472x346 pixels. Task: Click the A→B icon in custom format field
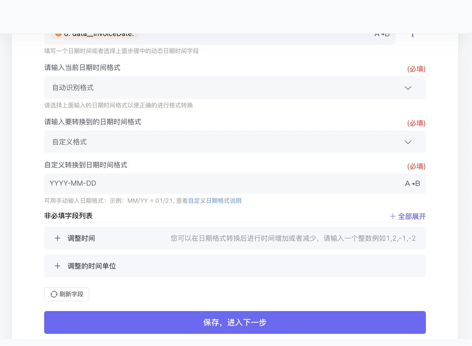coord(412,183)
